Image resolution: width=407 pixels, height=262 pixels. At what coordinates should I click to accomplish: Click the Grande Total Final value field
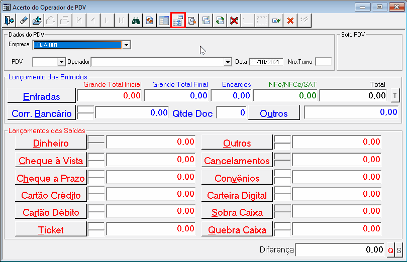(176, 95)
